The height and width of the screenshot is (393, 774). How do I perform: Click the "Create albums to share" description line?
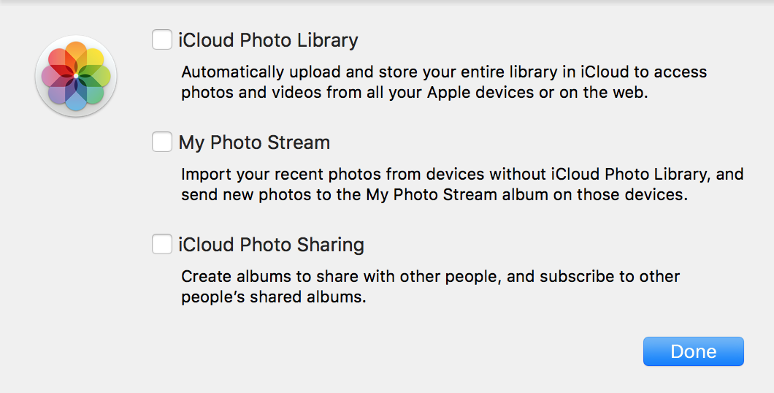coord(430,277)
